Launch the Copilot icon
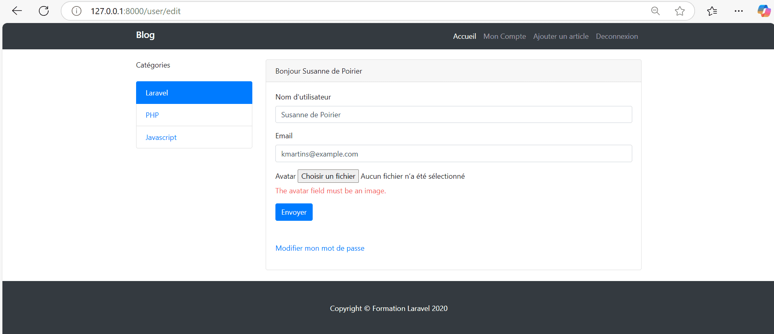774x334 pixels. 764,11
